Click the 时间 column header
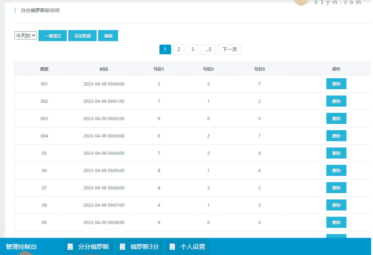 104,69
